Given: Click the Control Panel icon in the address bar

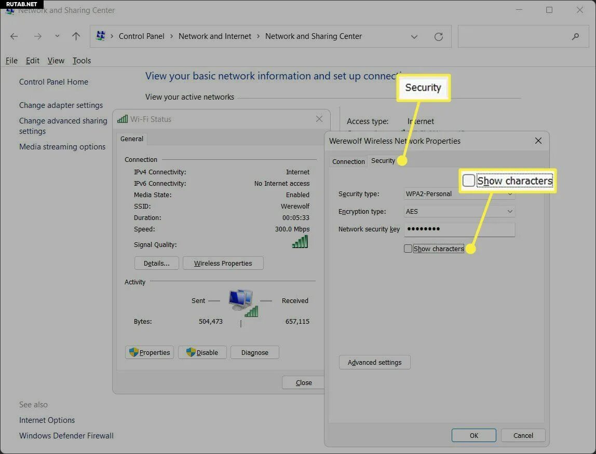Looking at the screenshot, I should tap(101, 36).
